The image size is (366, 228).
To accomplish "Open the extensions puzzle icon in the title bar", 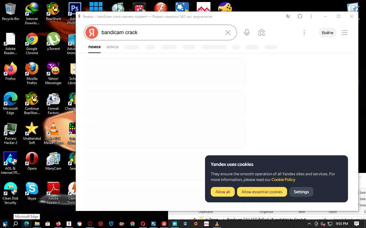I will (x=300, y=16).
